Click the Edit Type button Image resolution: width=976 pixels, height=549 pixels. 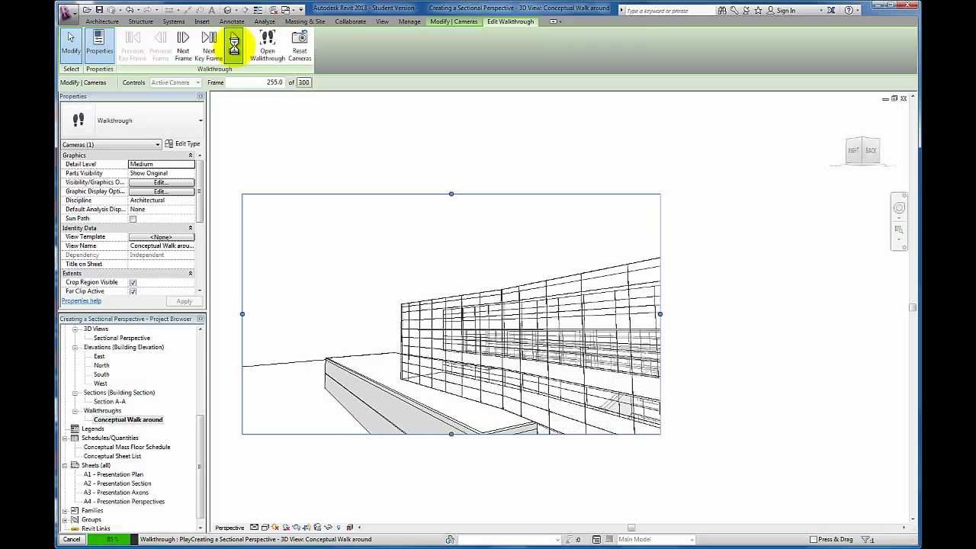click(182, 144)
